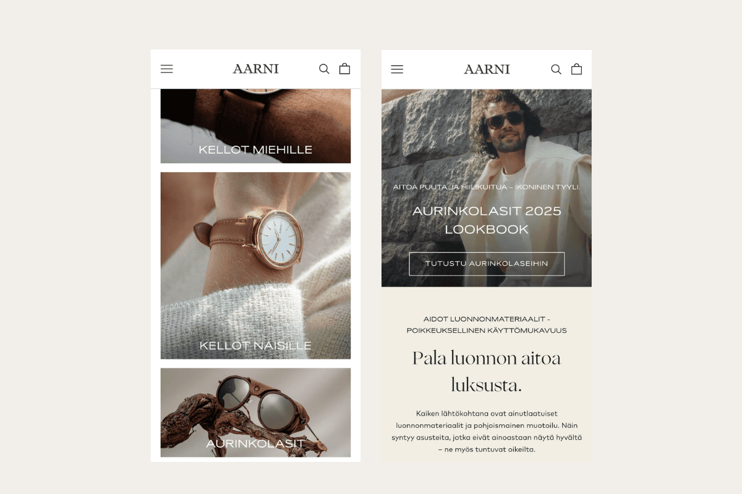Click the Aurinkolasit 2025 Lookbook headline
Image resolution: width=742 pixels, height=494 pixels.
(487, 220)
